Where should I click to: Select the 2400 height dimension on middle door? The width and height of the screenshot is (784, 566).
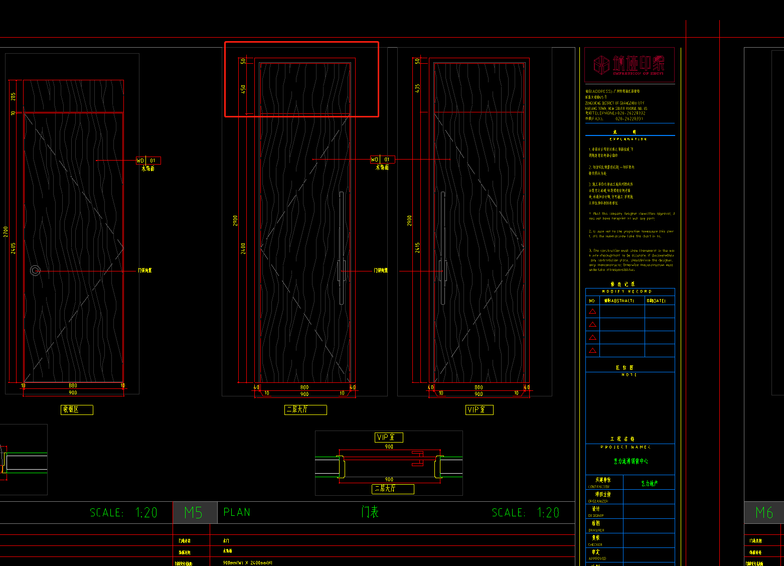coord(243,248)
